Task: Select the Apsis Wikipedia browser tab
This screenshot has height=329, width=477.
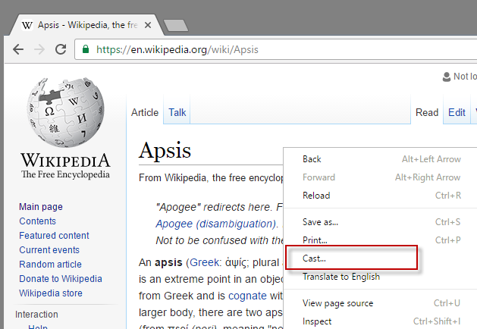Action: [x=86, y=25]
